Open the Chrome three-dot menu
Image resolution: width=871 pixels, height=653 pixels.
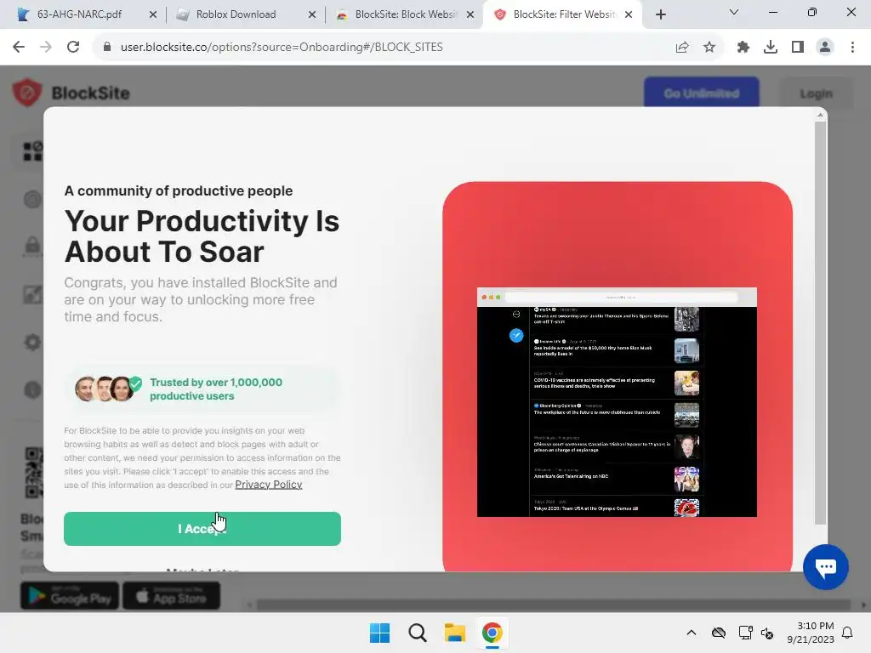tap(852, 48)
